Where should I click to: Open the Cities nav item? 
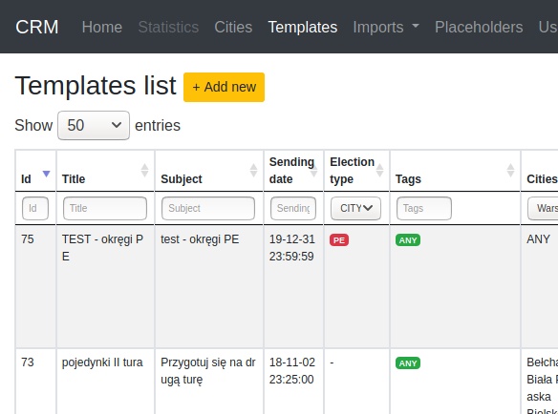coord(233,27)
